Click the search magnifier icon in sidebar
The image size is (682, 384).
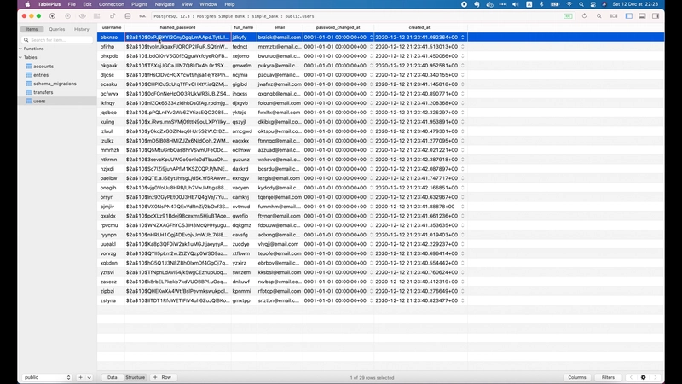click(25, 40)
